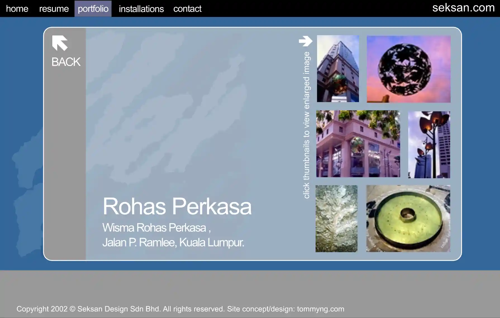
Task: Navigate to the contact page
Action: (x=187, y=9)
